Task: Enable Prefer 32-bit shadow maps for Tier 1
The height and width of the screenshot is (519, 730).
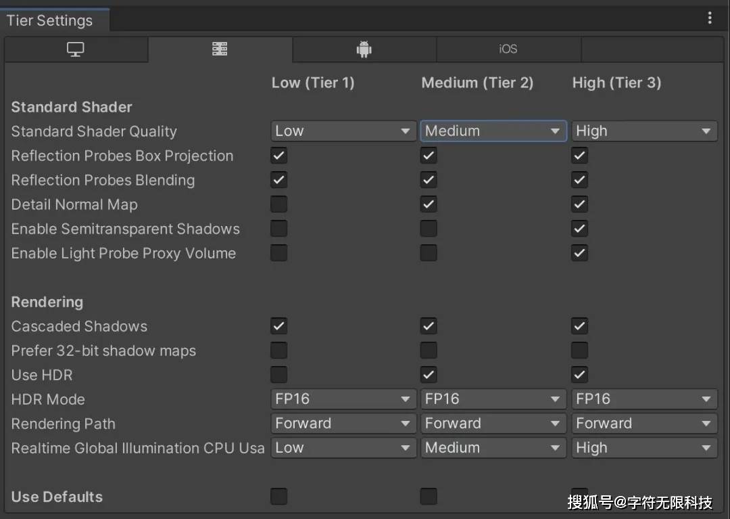Action: (278, 350)
